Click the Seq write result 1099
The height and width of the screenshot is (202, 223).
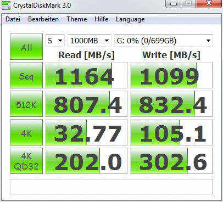point(171,75)
